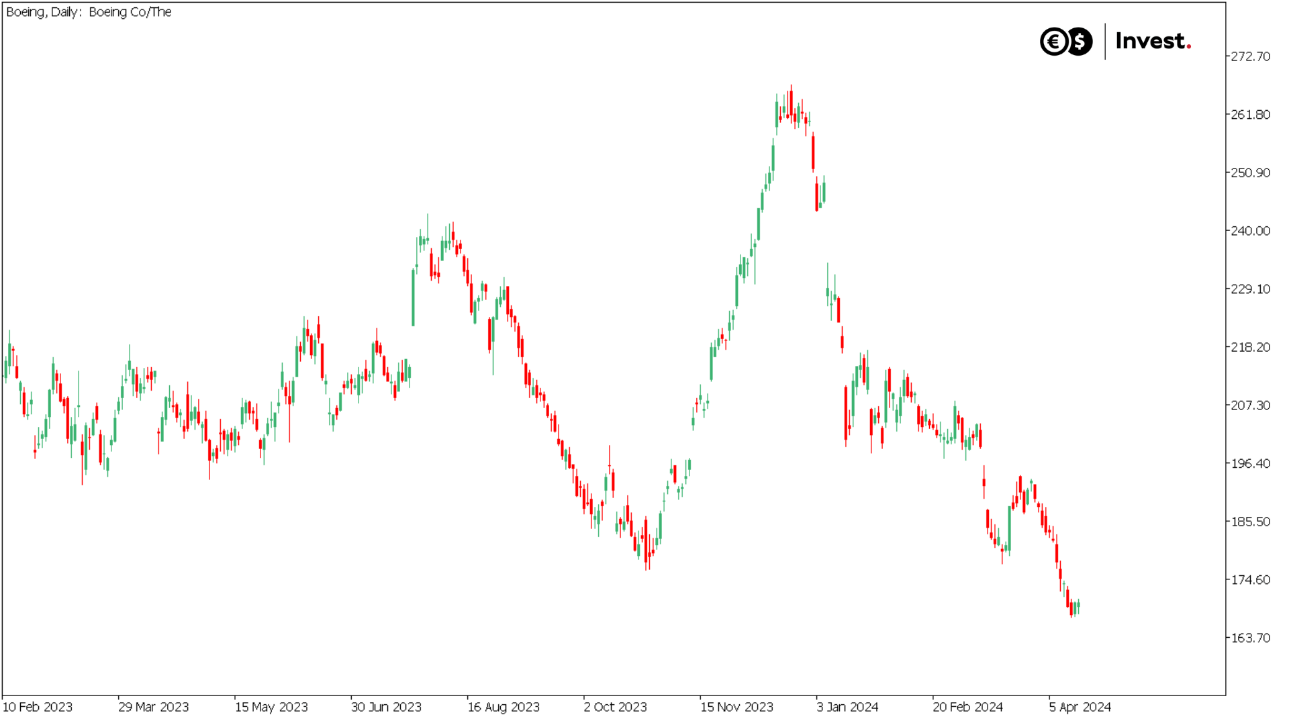Click the 174.60 price axis label
Image resolution: width=1289 pixels, height=725 pixels.
point(1250,580)
